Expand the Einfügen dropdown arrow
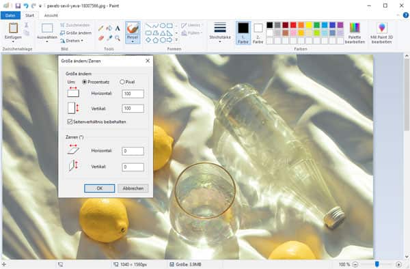Image resolution: width=410 pixels, height=269 pixels. point(13,42)
